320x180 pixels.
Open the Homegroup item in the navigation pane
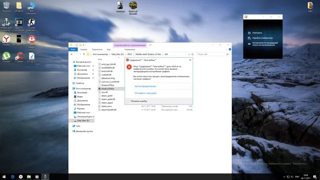point(83,131)
